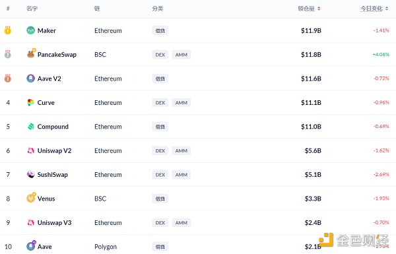Screen dimensions: 396x254
Task: Click the PancakeSwap bunny icon
Action: coord(31,54)
